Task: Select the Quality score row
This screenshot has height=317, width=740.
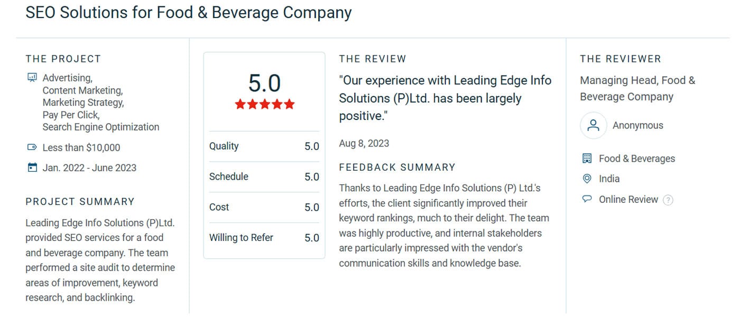Action: [x=264, y=146]
